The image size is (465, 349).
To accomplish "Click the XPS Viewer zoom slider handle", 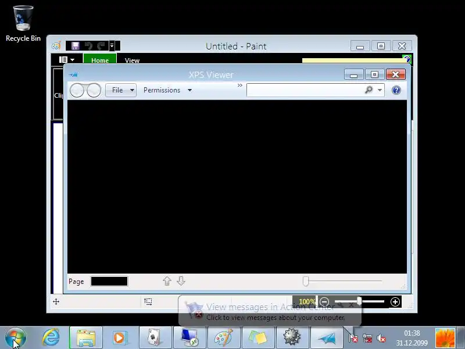I will pos(306,281).
